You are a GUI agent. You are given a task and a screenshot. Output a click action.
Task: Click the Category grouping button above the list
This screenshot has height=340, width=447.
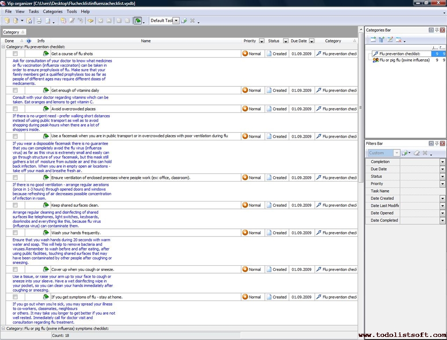point(14,32)
